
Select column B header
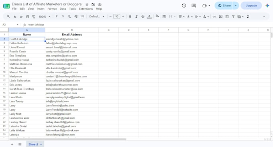point(72,30)
